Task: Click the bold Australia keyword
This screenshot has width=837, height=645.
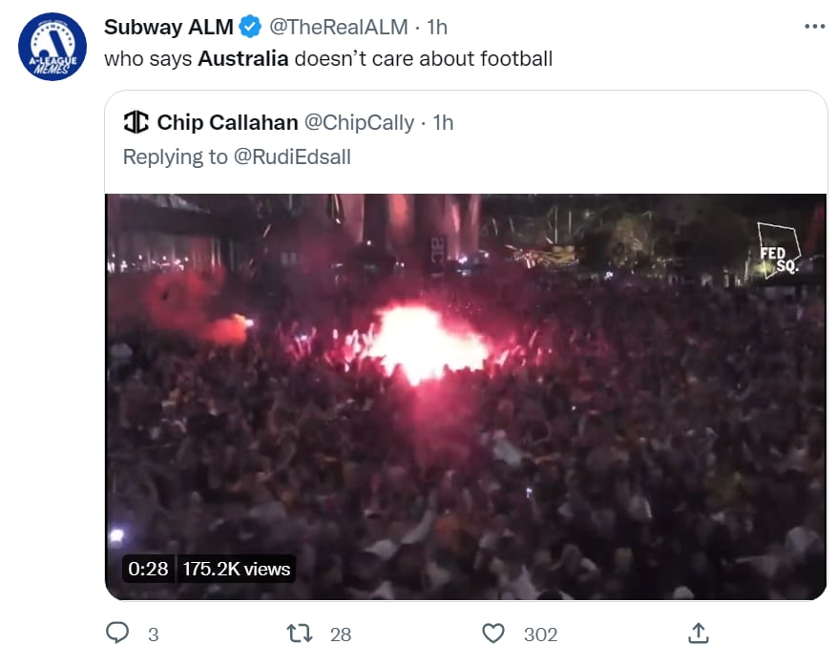Action: click(242, 59)
